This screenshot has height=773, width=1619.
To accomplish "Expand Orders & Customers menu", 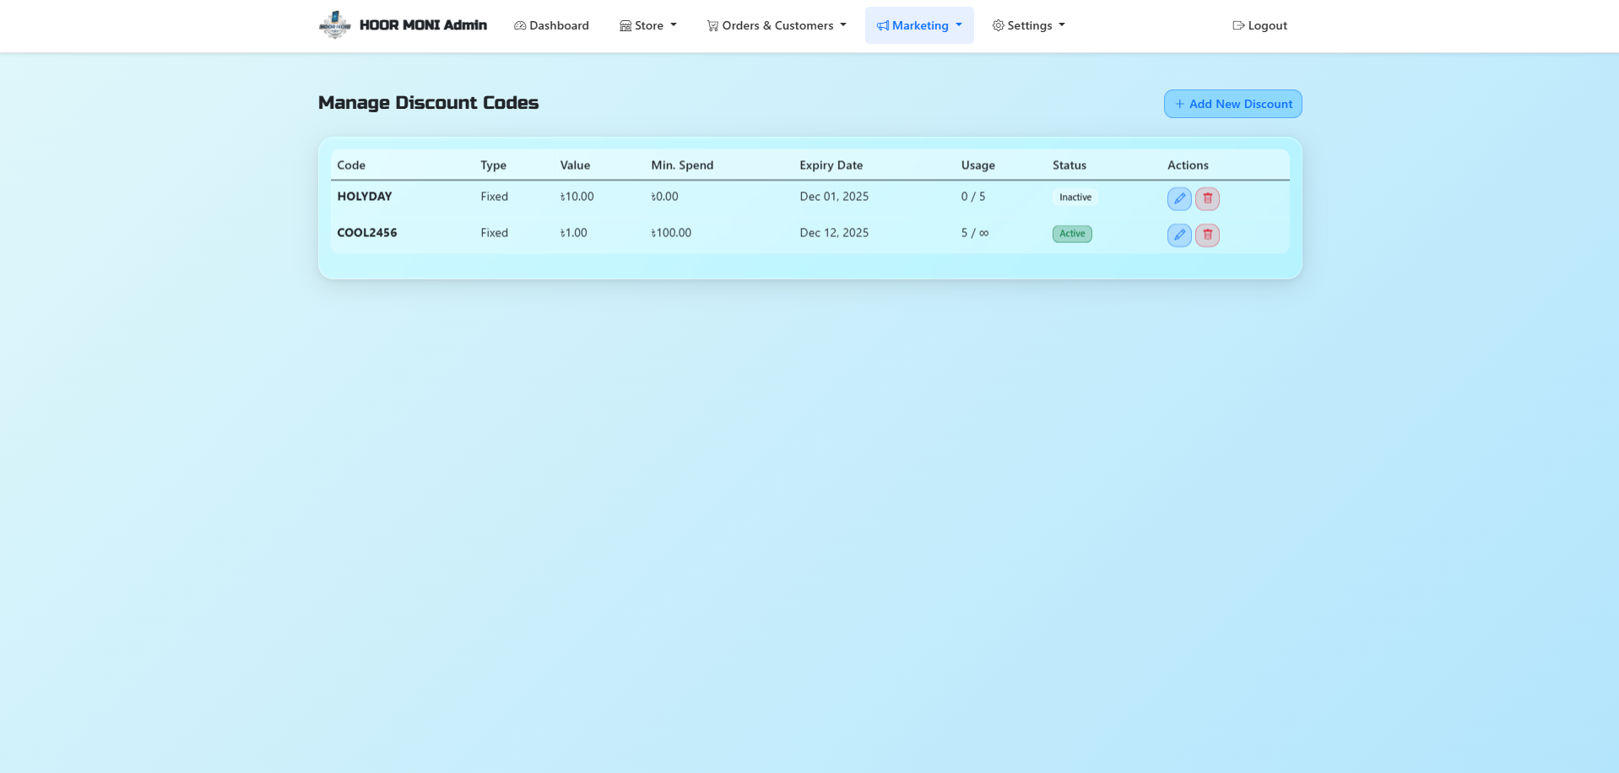I will [777, 25].
